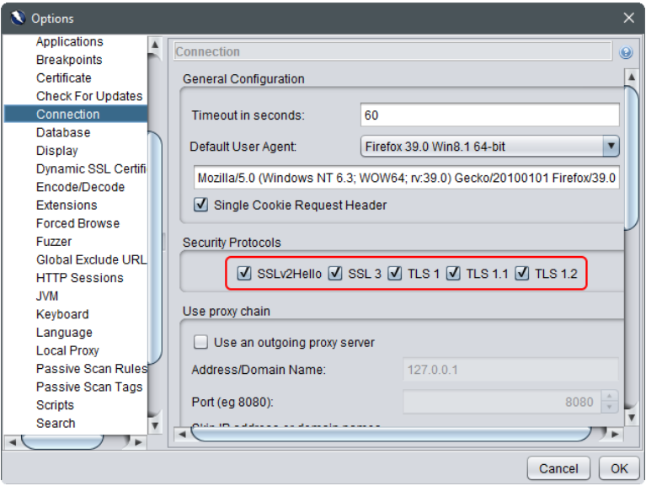
Task: Click the Cancel button
Action: point(558,468)
